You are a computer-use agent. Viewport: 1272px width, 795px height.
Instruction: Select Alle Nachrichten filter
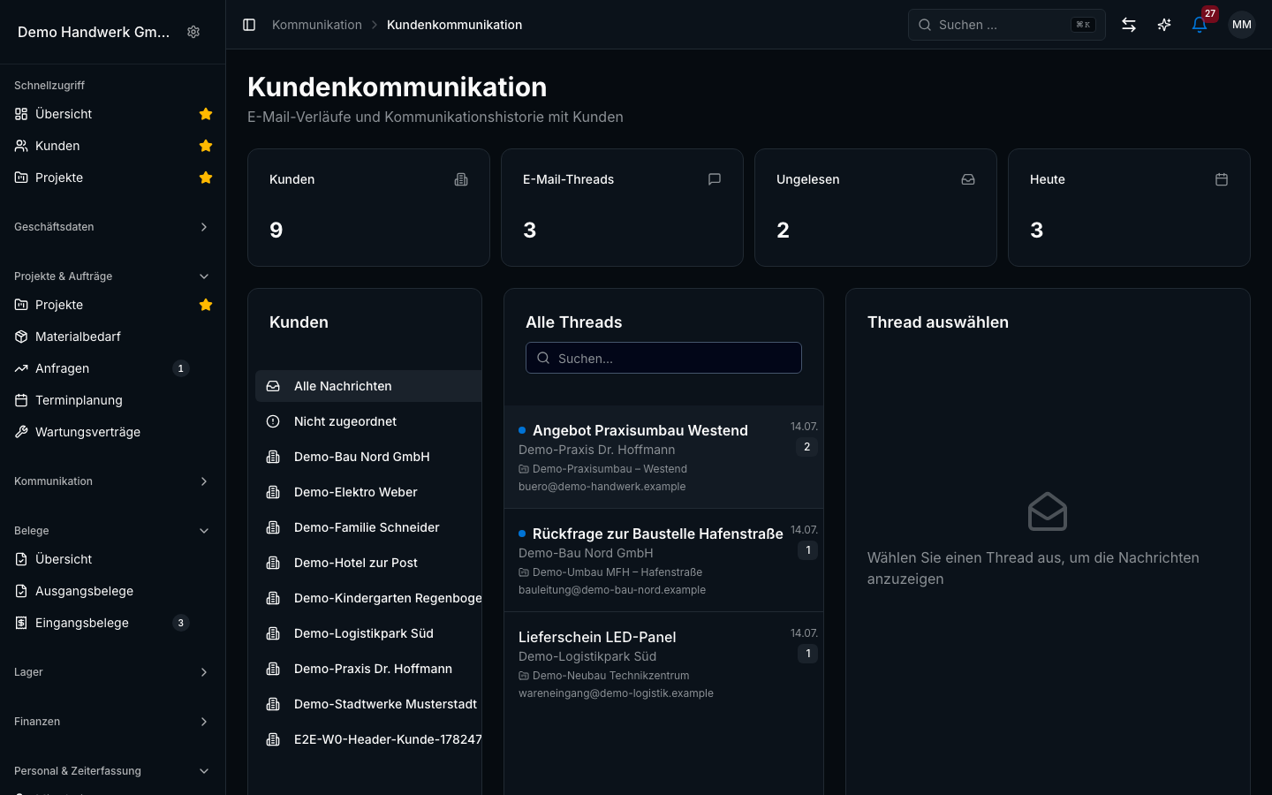[x=368, y=386]
